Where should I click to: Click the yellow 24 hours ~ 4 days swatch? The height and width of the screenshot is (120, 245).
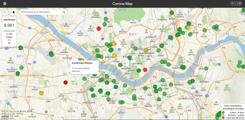point(223,115)
